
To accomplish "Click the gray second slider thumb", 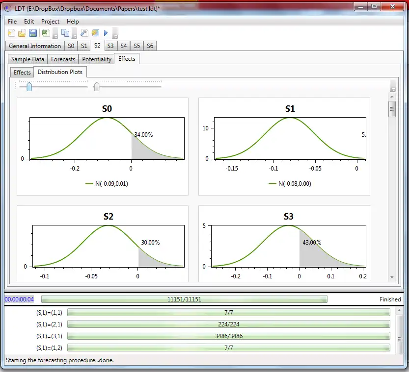I will click(97, 87).
